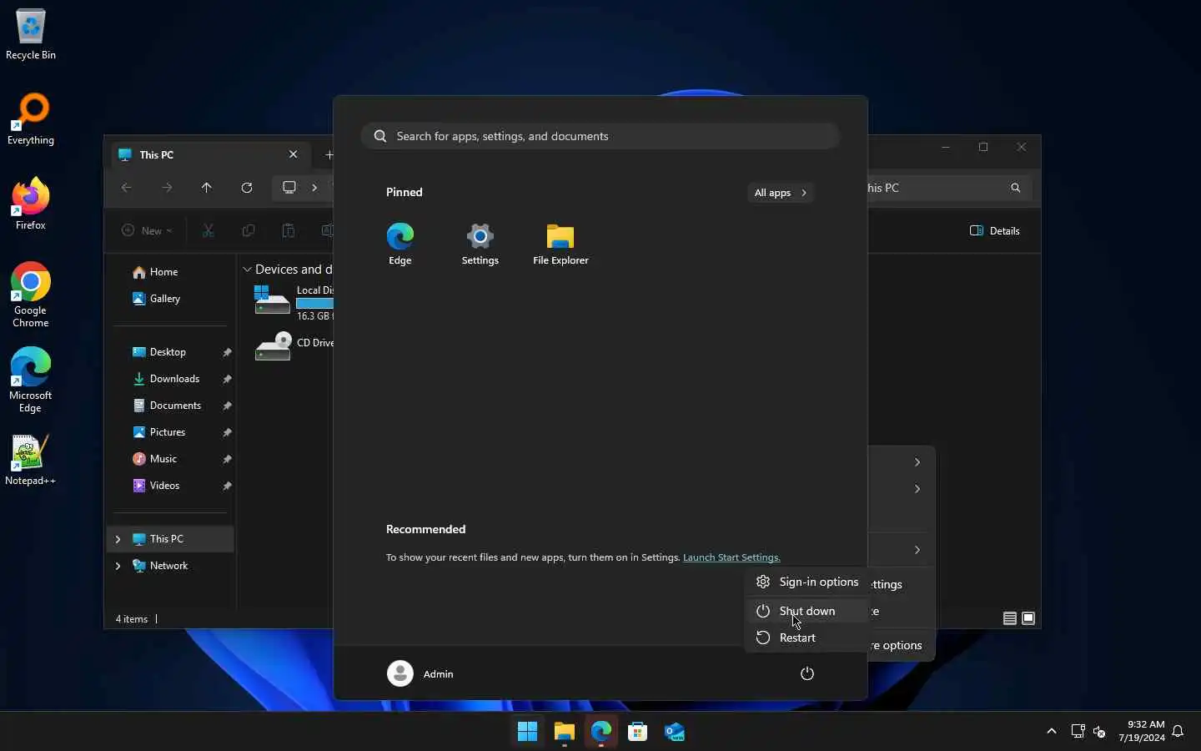Image resolution: width=1201 pixels, height=751 pixels.
Task: Open Sign-in options from power menu
Action: 806,582
